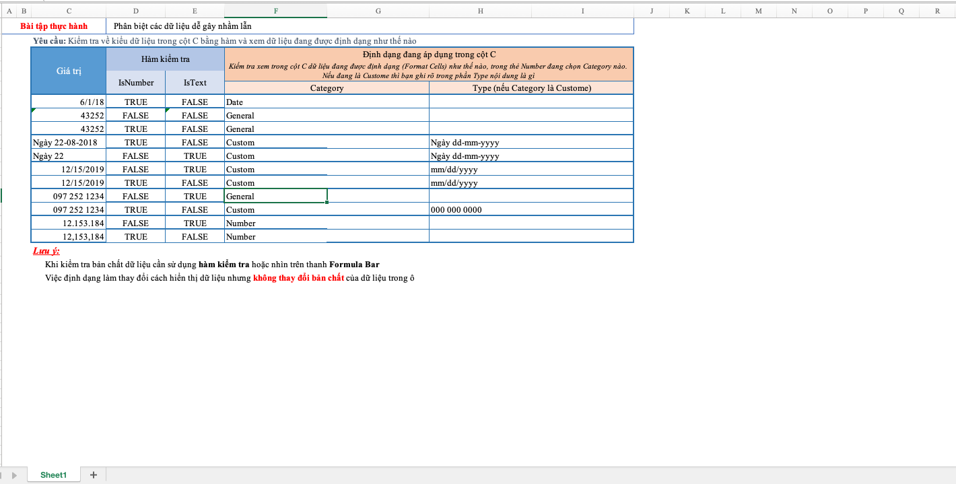Screen dimensions: 956x484
Task: Click the Bài tập thực hành title cell
Action: [54, 26]
